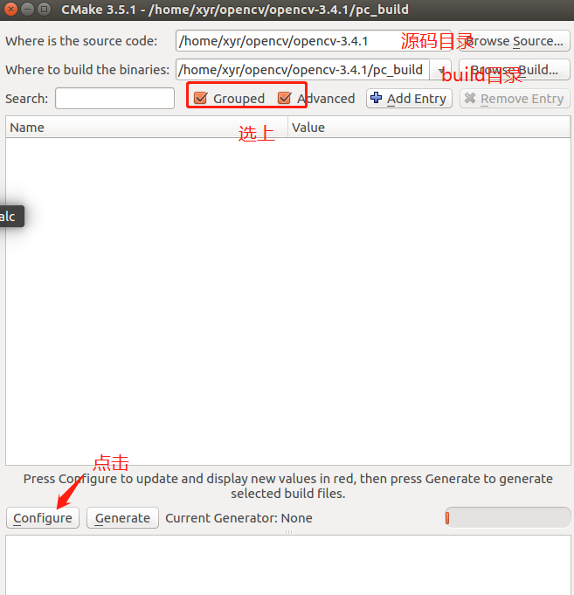
Task: Sort by the Name column header
Action: [x=147, y=127]
